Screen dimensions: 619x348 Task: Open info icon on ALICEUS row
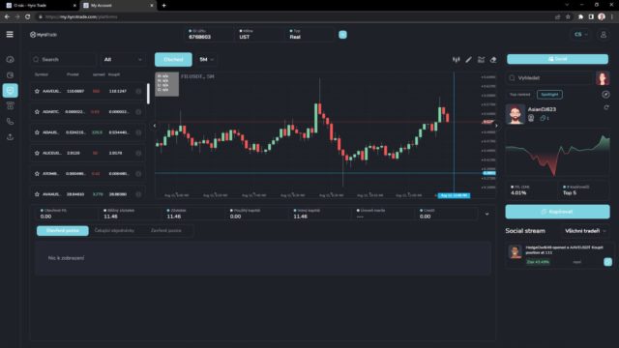tap(138, 153)
